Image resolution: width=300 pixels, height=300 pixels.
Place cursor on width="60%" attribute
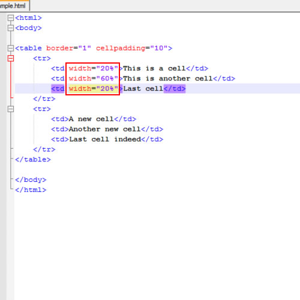pos(94,79)
